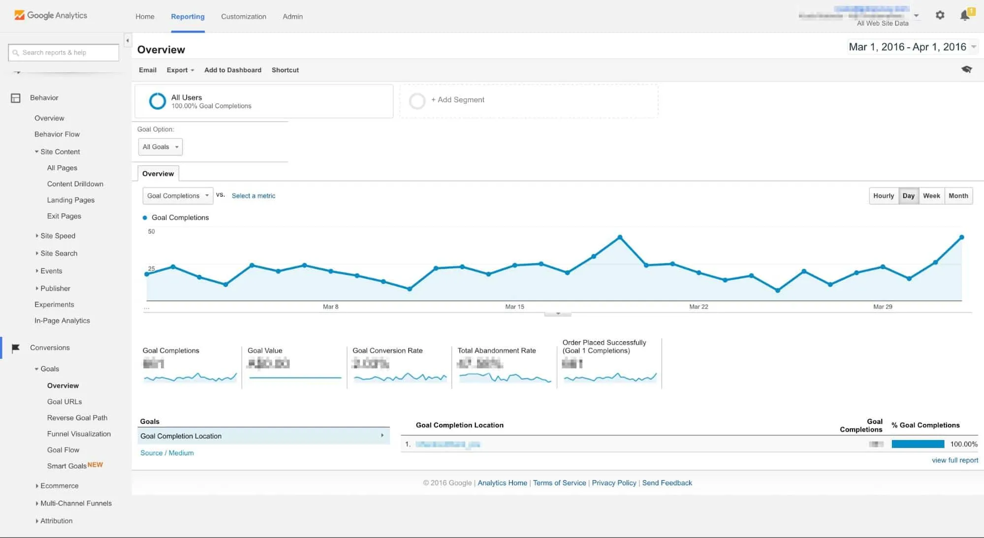Click the Goal Conversion Rate sparkline
The image size is (984, 538).
[x=400, y=378]
